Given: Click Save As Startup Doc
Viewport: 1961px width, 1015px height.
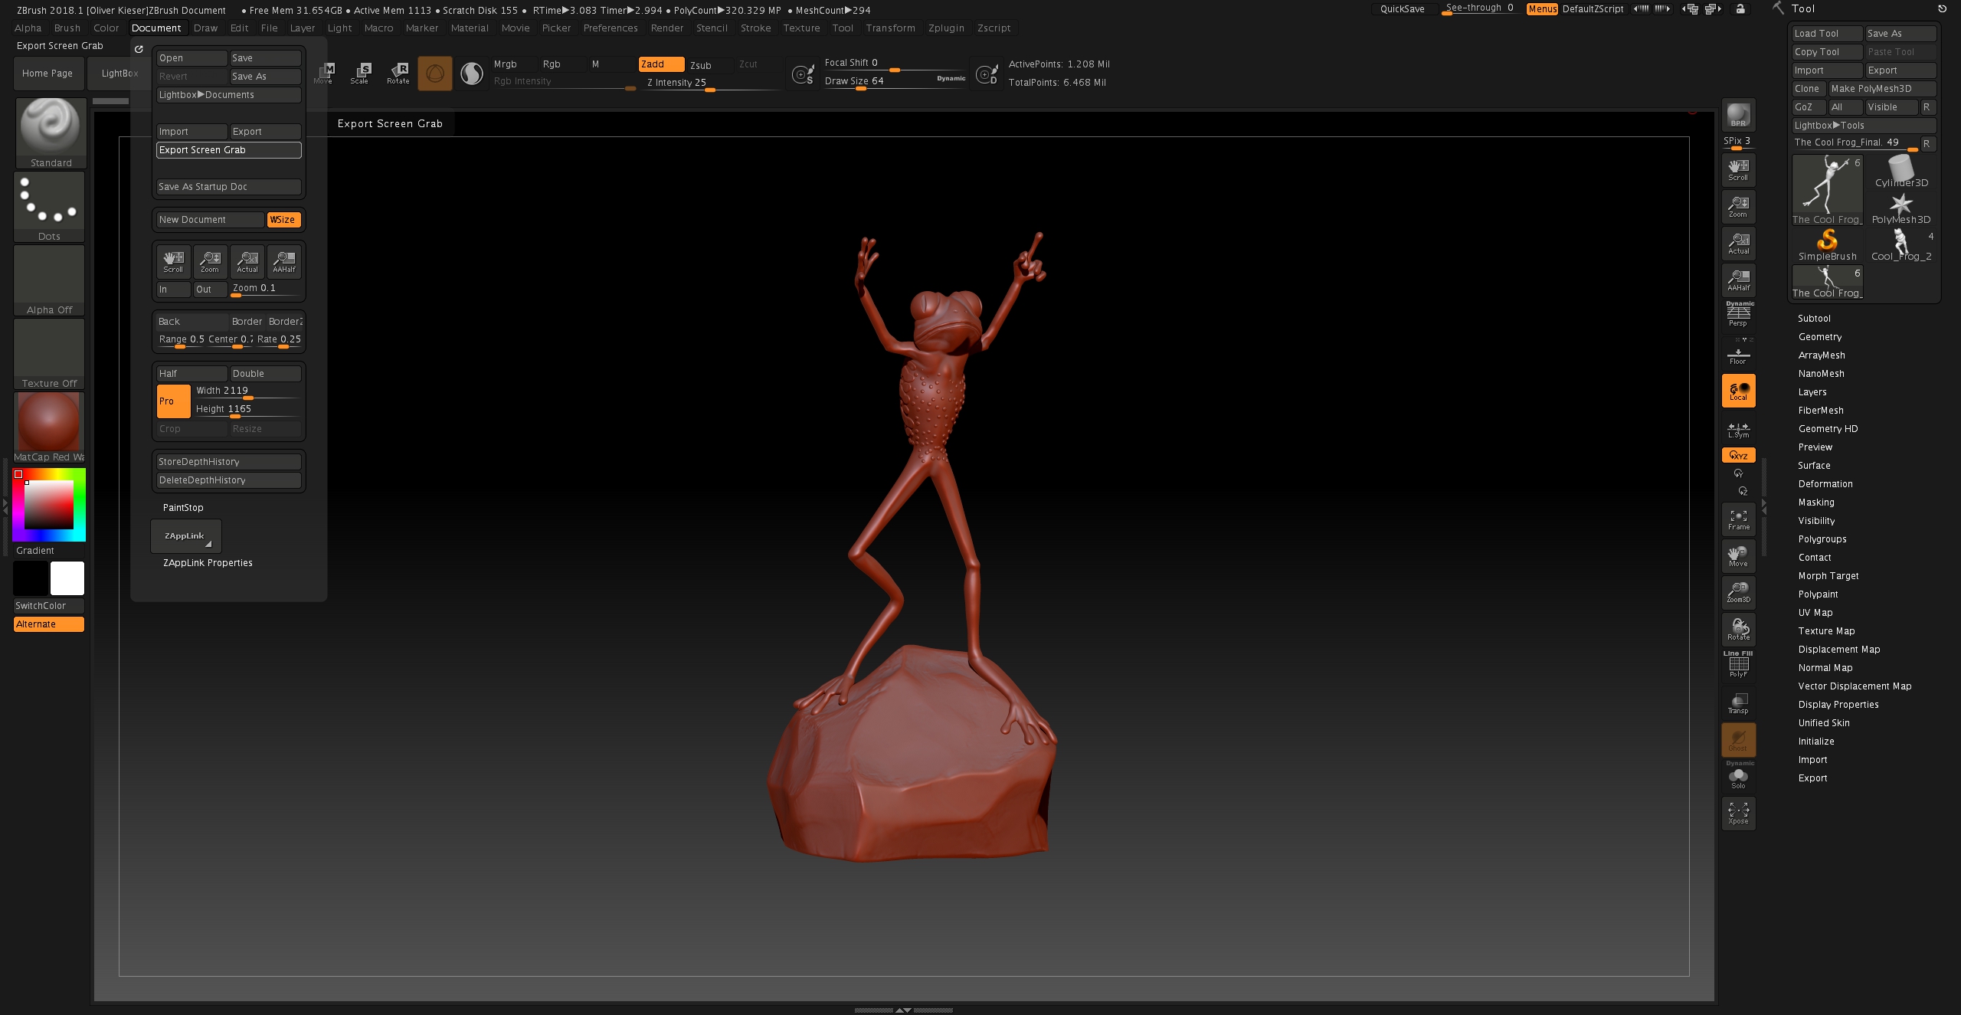Looking at the screenshot, I should pos(228,187).
